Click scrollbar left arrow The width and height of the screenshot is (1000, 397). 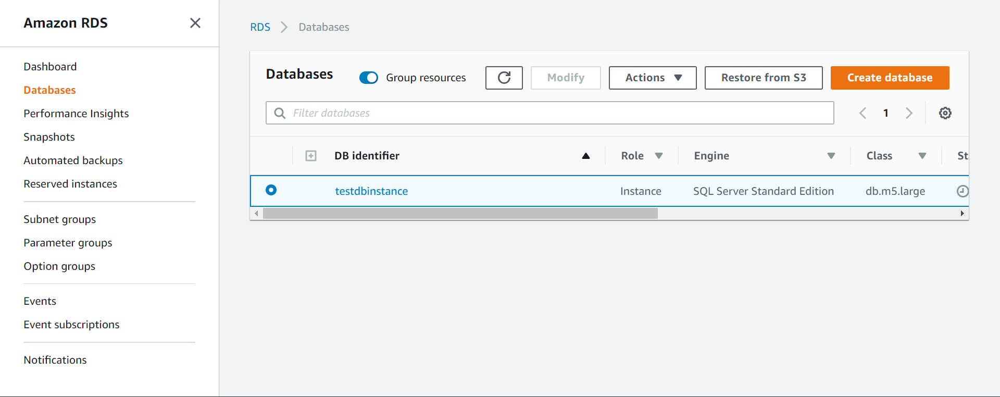point(256,214)
